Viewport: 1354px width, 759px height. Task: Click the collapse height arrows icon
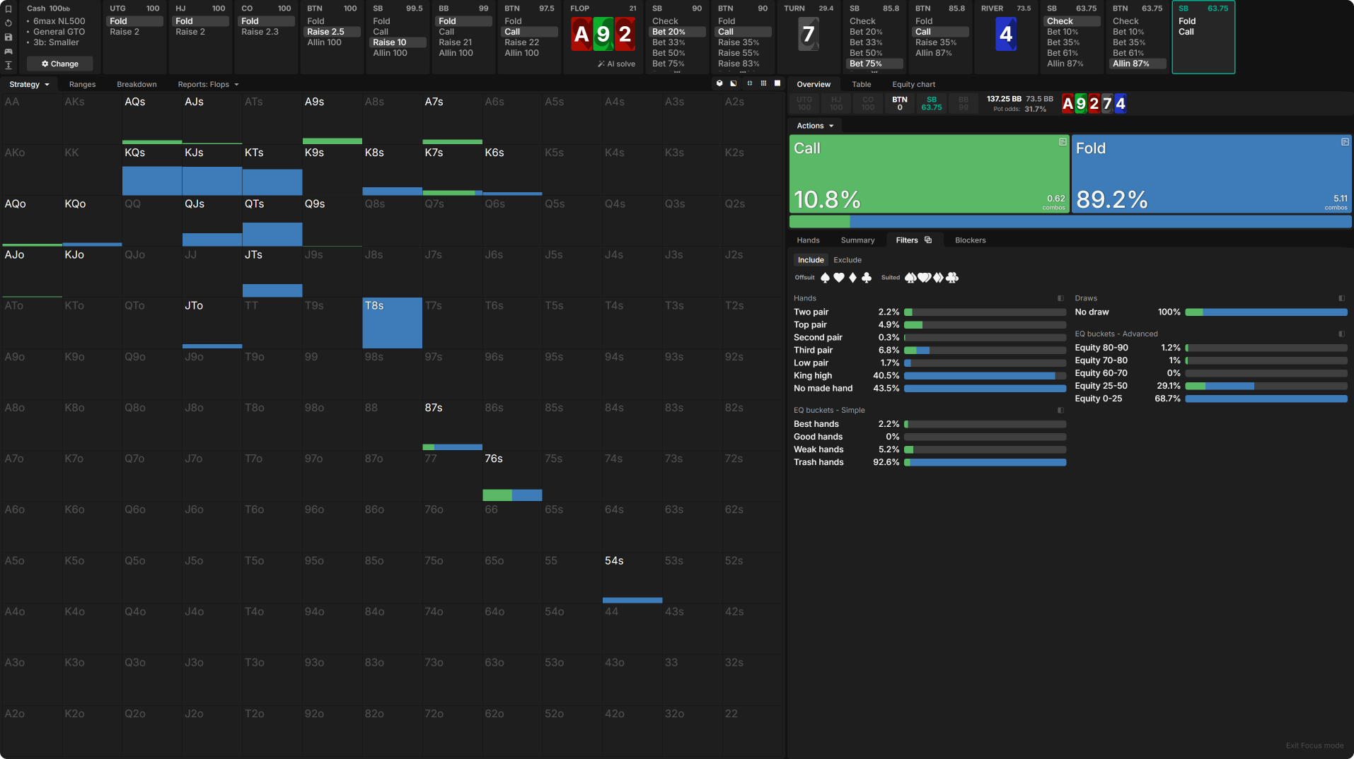pos(8,65)
